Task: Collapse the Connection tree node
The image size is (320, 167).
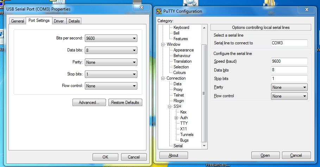Action: pos(163,79)
